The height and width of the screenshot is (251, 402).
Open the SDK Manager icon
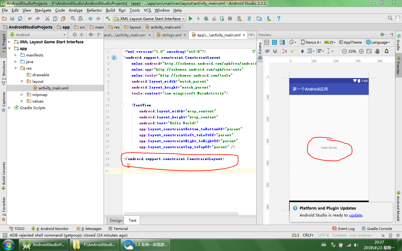269,19
